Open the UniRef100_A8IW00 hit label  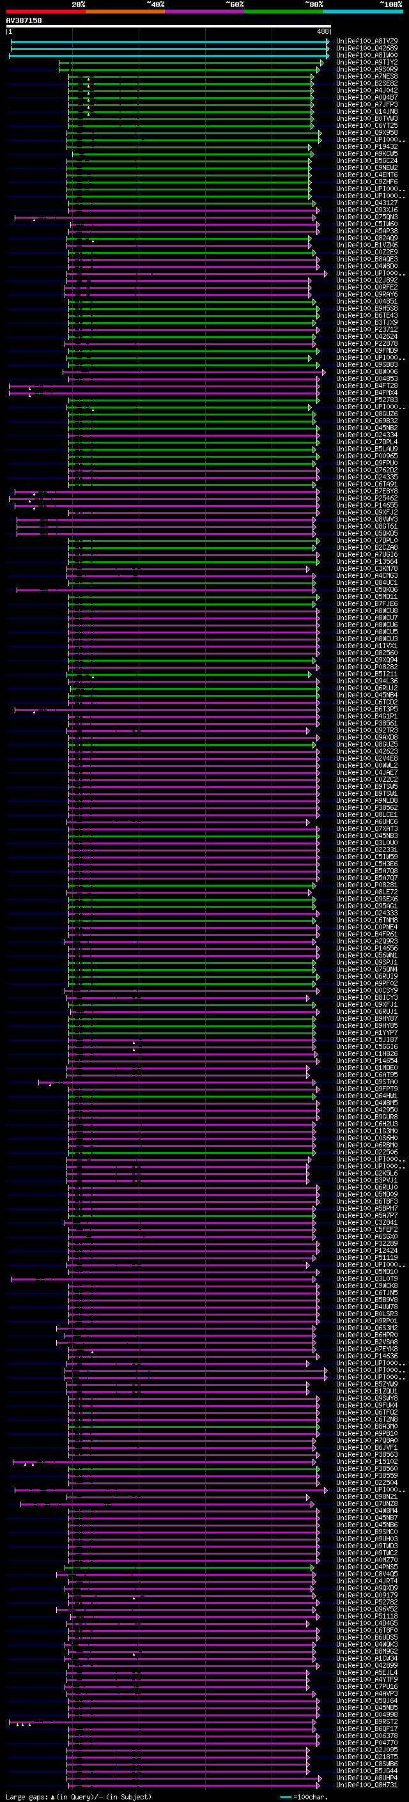[x=367, y=55]
